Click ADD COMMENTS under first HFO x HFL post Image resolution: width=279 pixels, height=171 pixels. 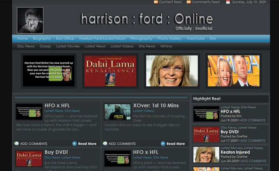click(x=33, y=143)
